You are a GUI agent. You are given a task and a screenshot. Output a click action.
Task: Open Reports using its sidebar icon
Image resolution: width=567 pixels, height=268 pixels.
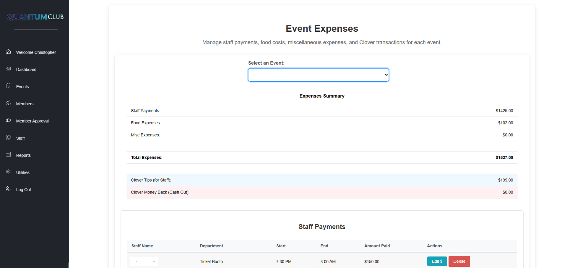coord(8,155)
